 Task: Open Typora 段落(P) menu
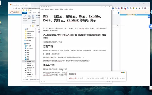pyautogui.click(x=52, y=9)
